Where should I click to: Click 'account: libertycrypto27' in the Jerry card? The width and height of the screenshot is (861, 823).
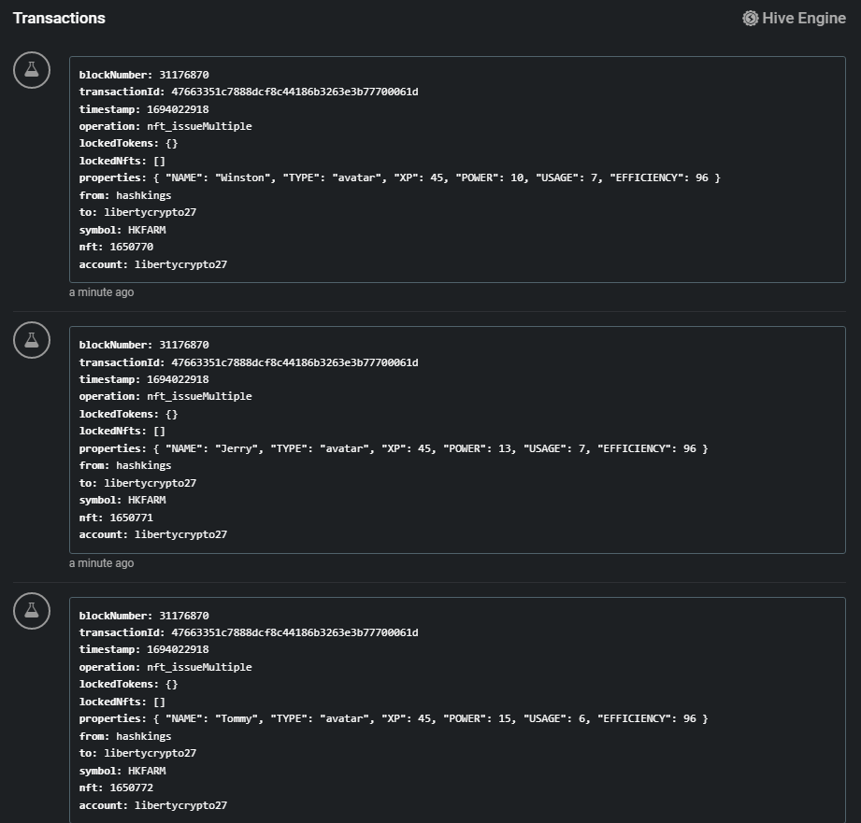(x=153, y=534)
